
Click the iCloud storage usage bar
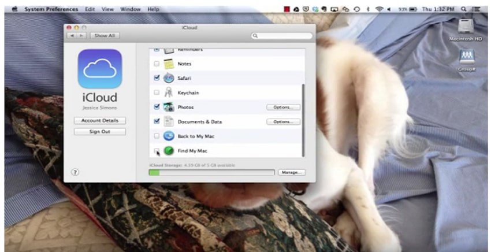211,172
